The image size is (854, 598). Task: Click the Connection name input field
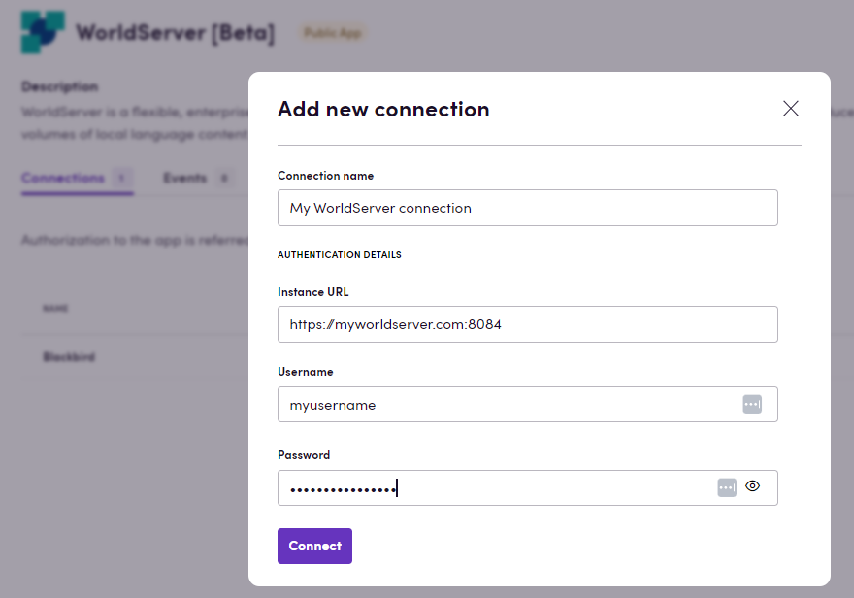point(527,208)
